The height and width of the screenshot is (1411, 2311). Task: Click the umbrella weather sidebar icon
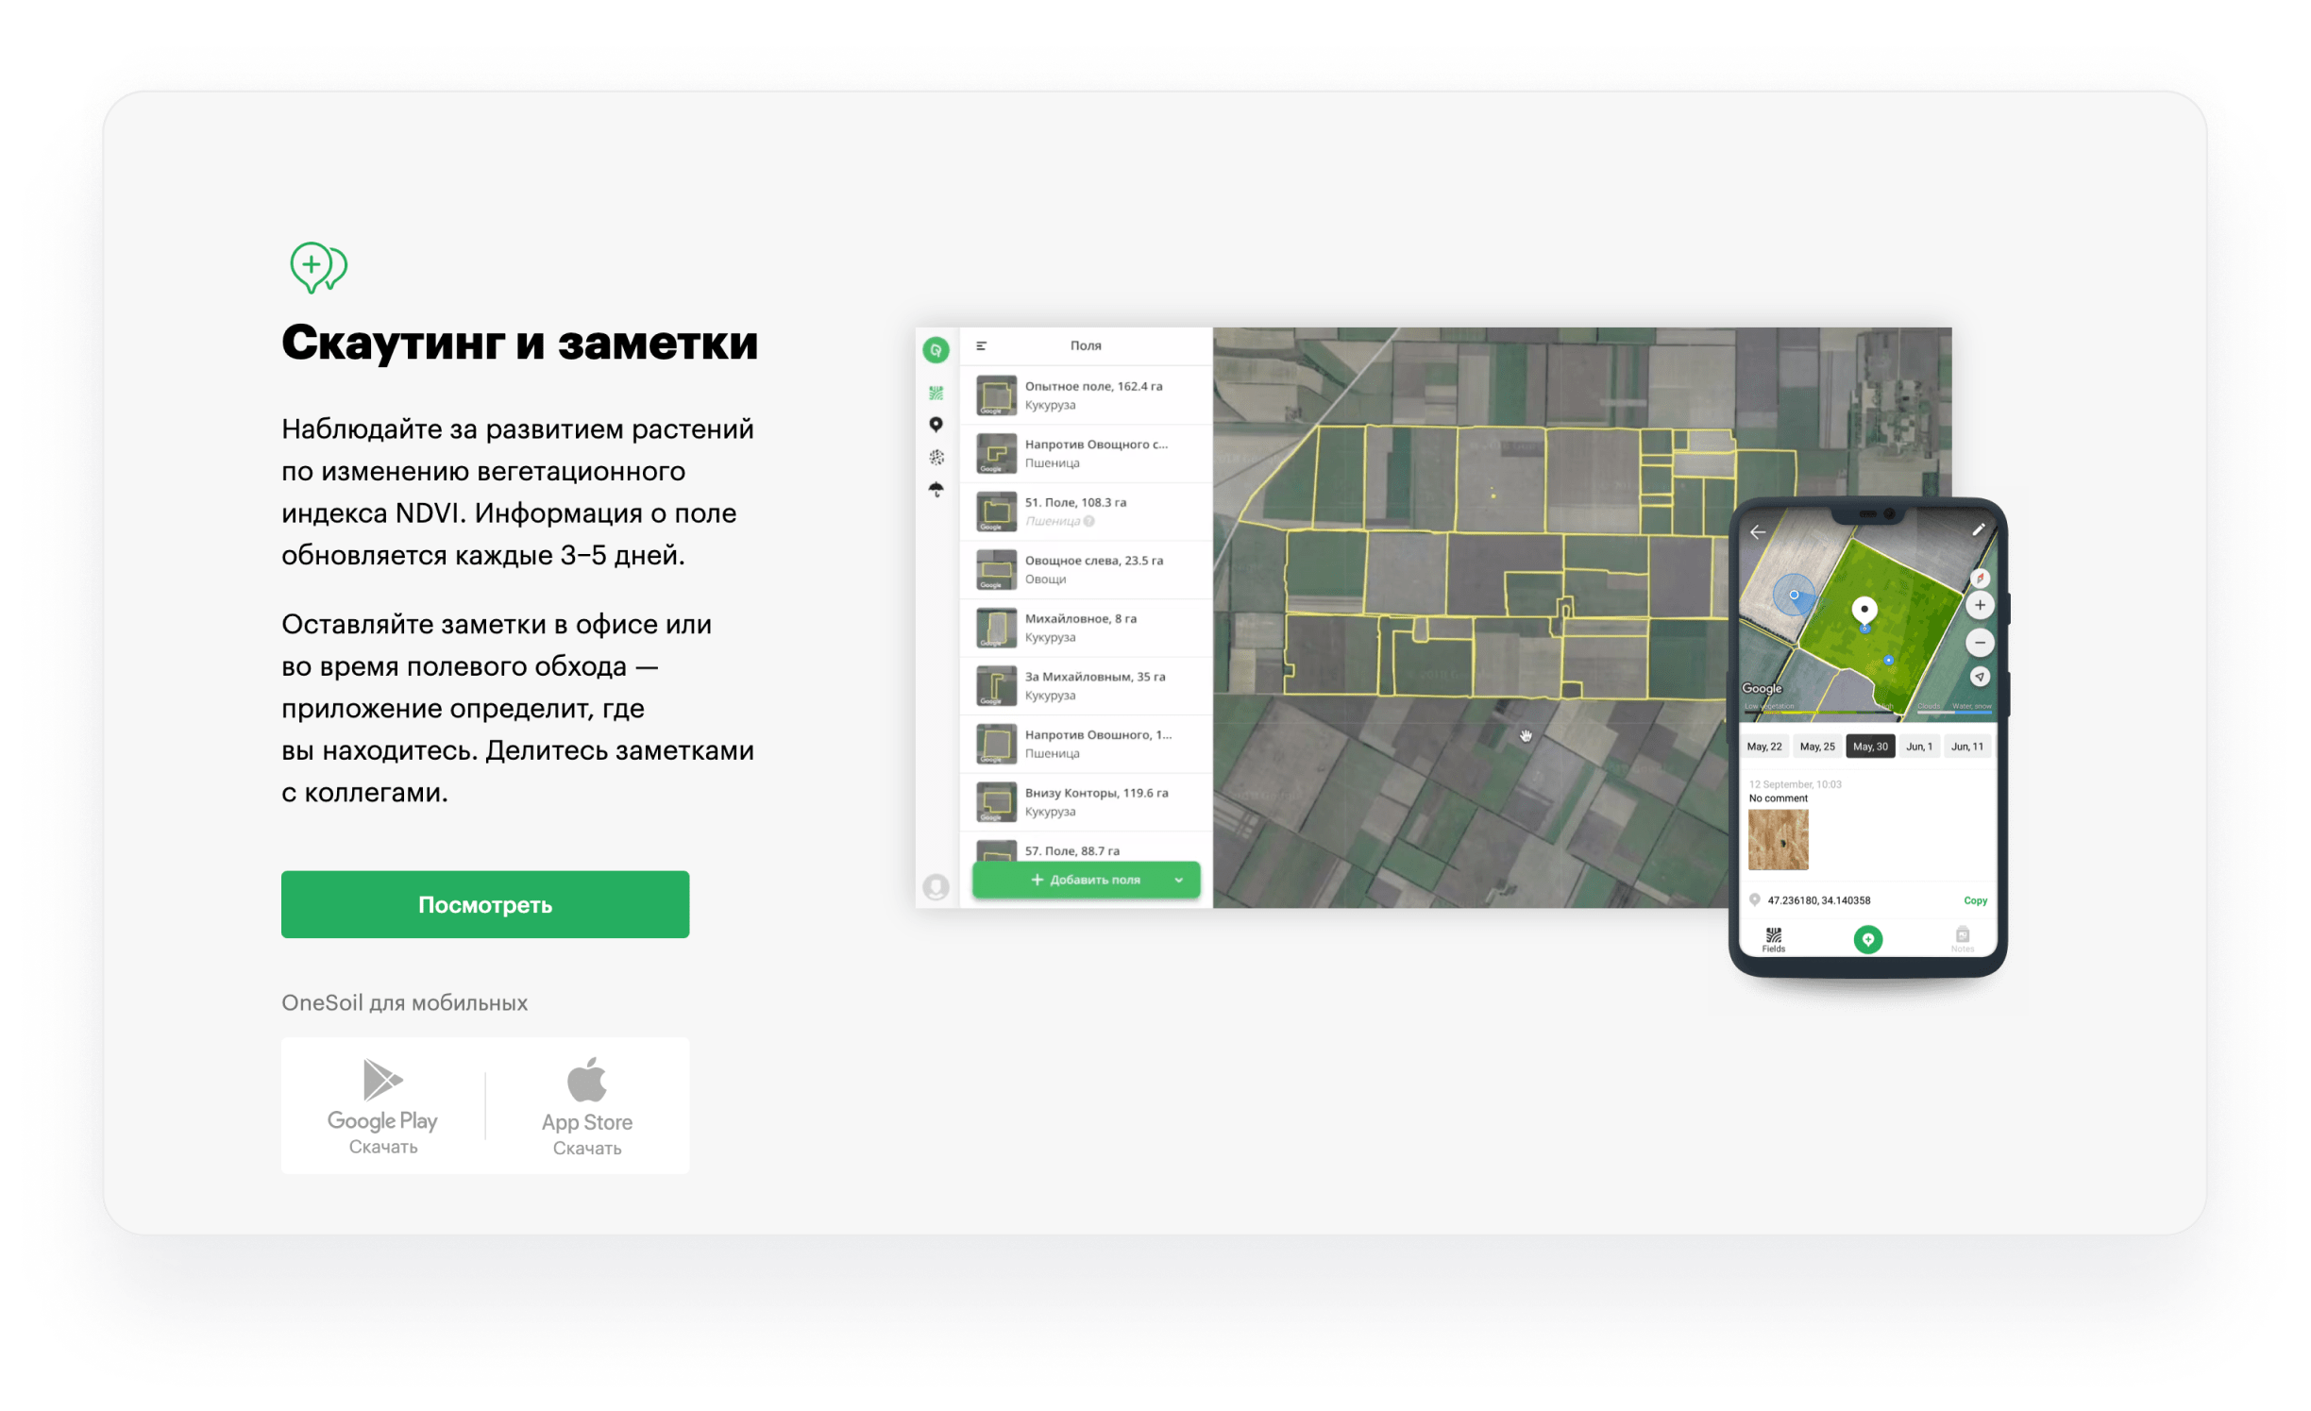936,489
